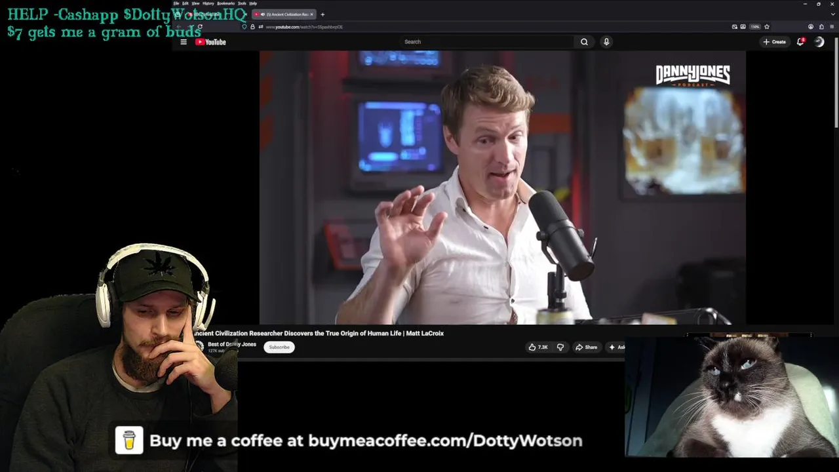Open the Firefox Help menu
The height and width of the screenshot is (472, 839).
point(253,3)
